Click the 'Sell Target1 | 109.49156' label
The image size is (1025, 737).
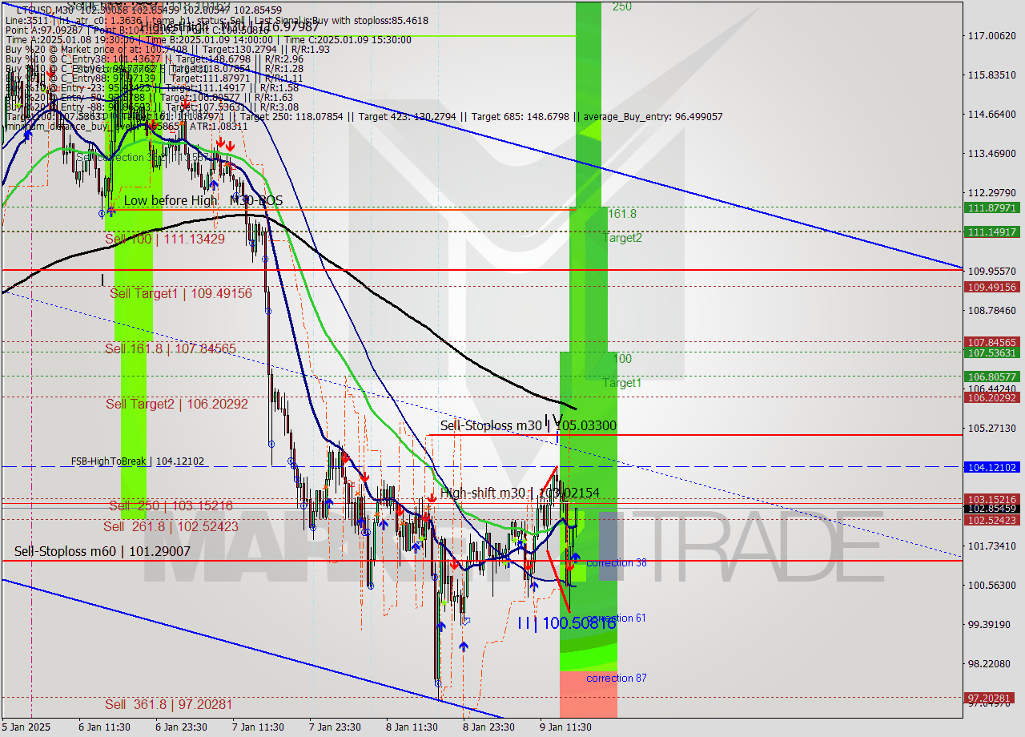[181, 294]
